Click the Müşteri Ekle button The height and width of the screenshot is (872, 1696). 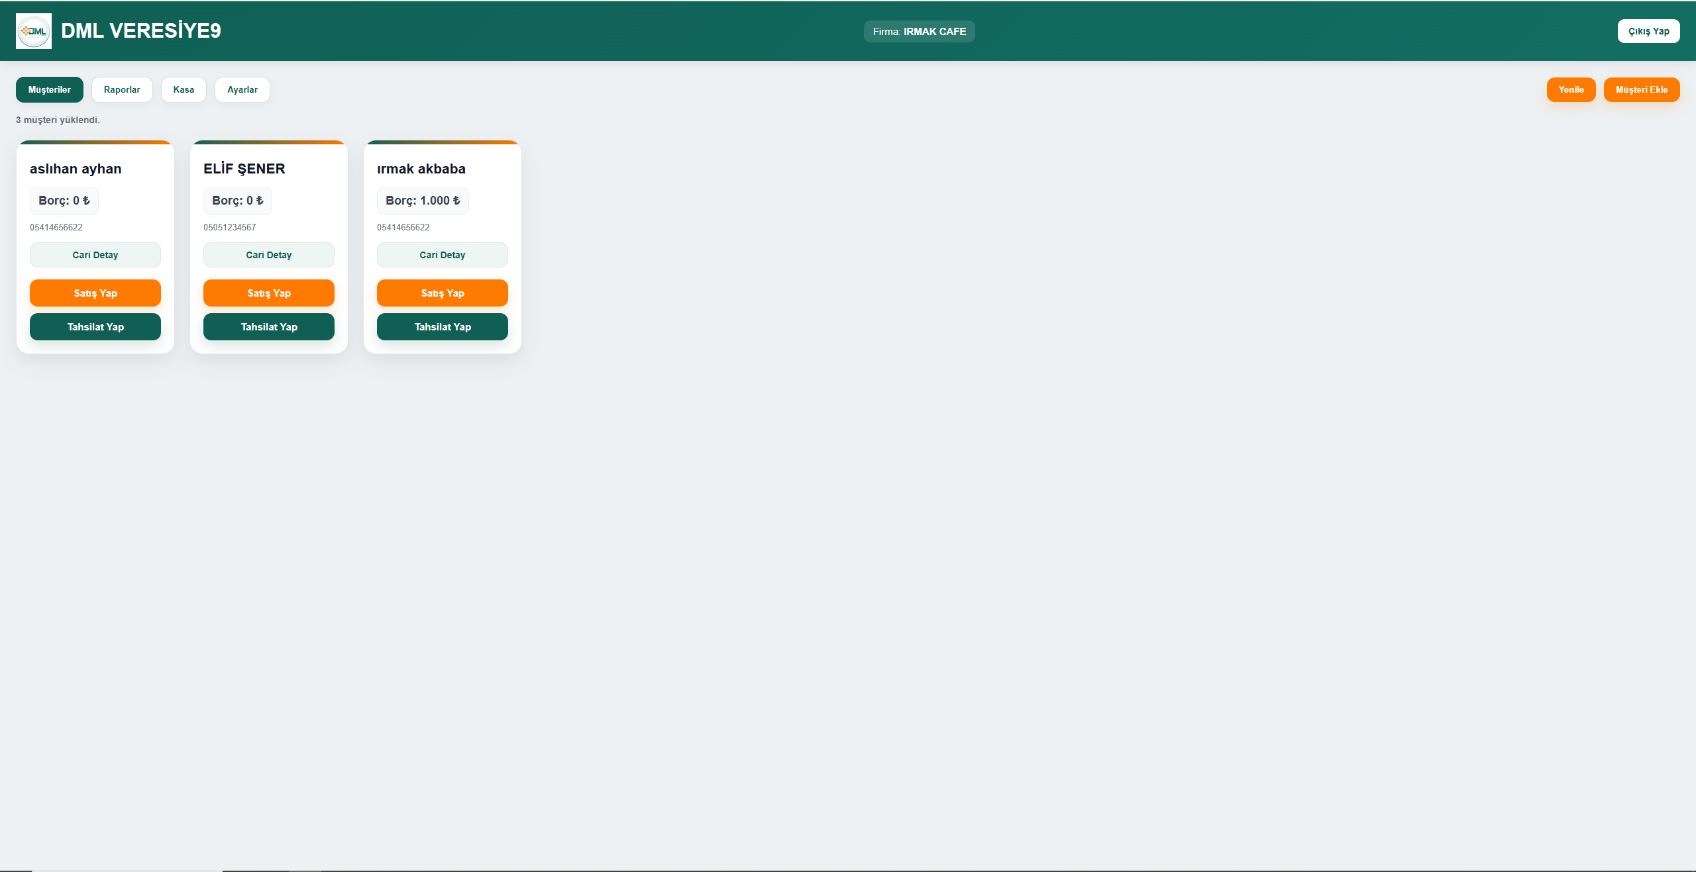pyautogui.click(x=1641, y=89)
